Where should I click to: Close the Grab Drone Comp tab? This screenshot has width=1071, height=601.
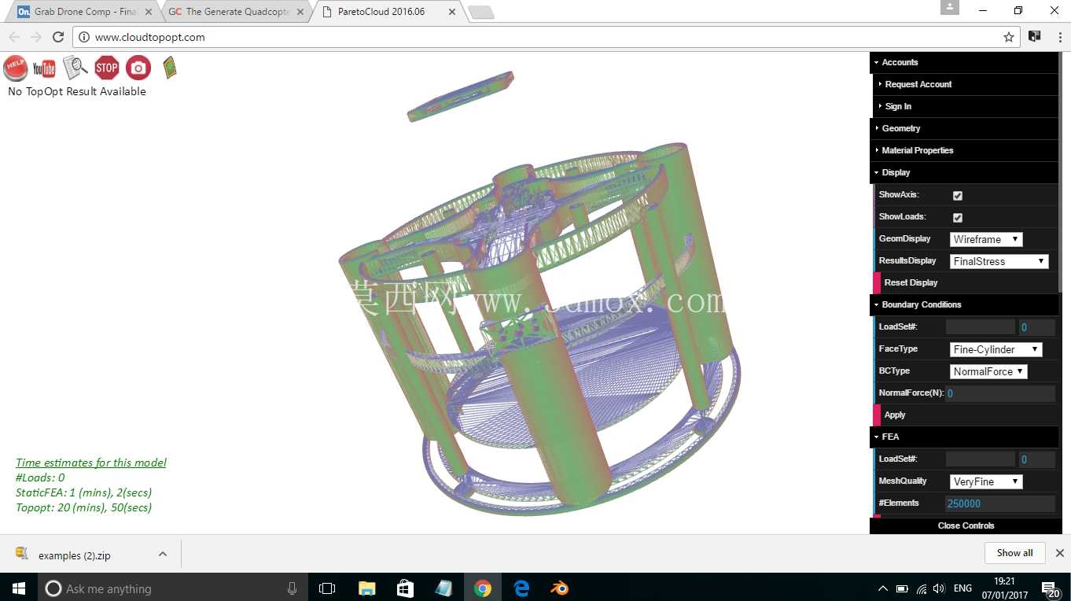[x=149, y=12]
